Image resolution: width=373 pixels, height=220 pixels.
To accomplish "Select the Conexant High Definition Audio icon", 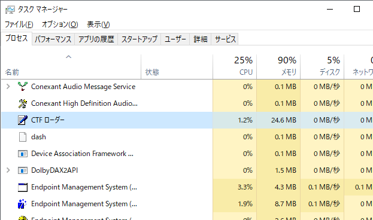I will (23, 103).
